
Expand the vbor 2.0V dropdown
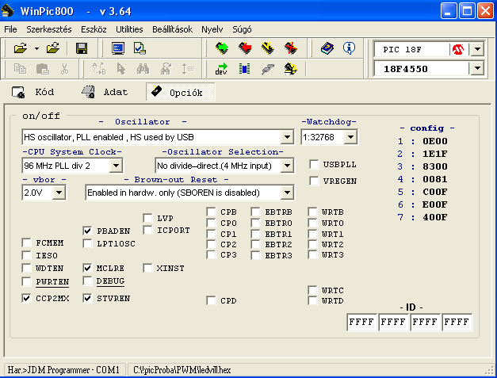(59, 193)
